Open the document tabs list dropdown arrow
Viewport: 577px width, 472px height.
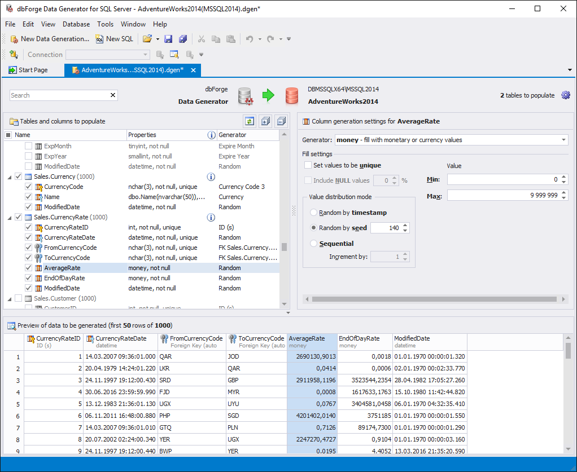(x=570, y=70)
